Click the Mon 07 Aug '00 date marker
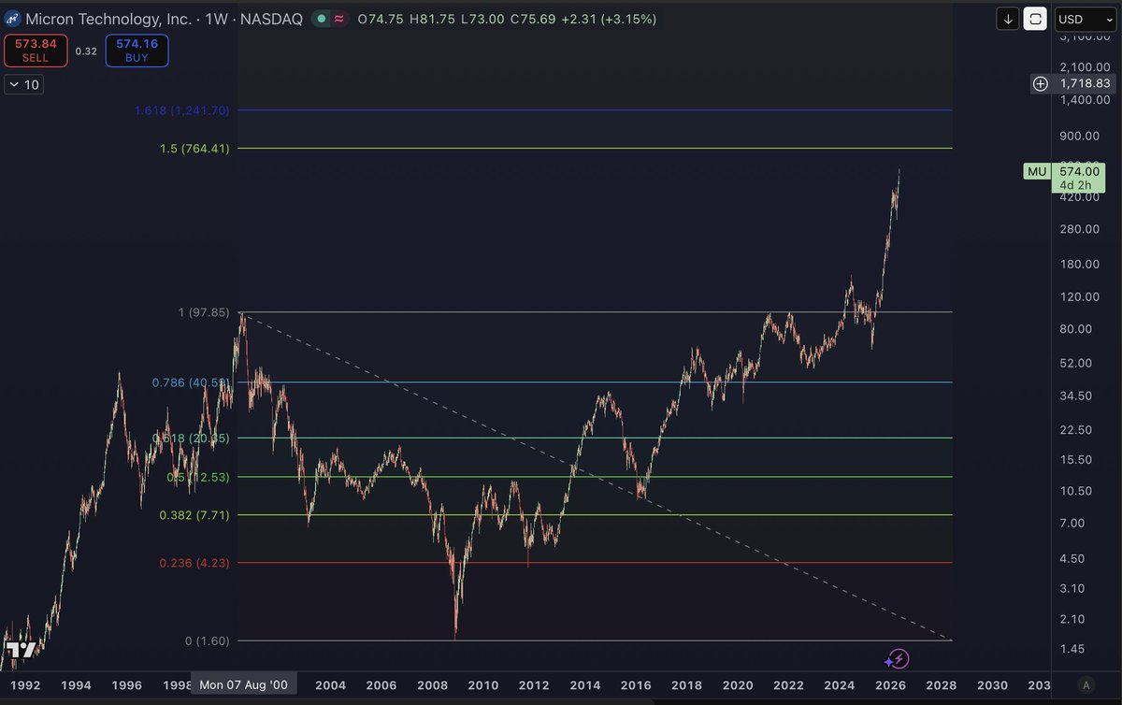Image resolution: width=1122 pixels, height=705 pixels. tap(244, 684)
